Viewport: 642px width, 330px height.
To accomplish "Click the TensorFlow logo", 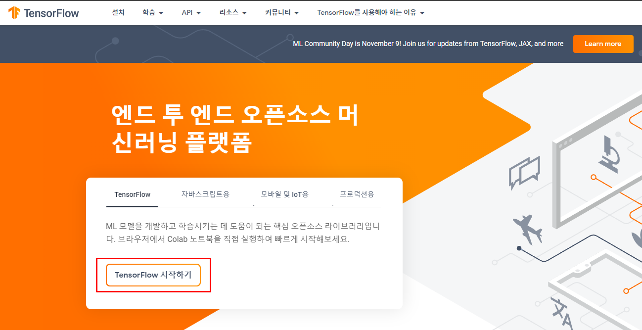I will coord(44,13).
